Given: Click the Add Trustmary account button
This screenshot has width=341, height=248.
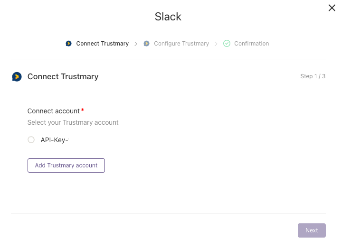Looking at the screenshot, I should pyautogui.click(x=66, y=165).
